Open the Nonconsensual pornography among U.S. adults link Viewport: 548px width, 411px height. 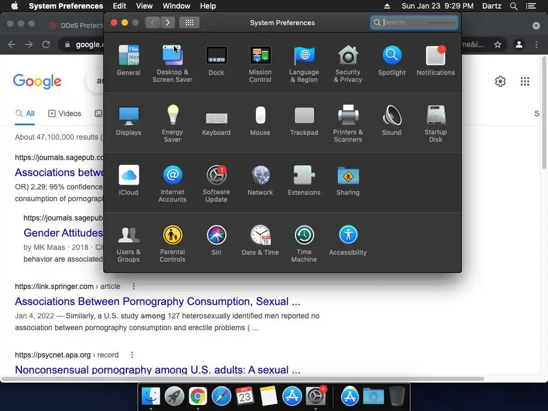pos(158,369)
